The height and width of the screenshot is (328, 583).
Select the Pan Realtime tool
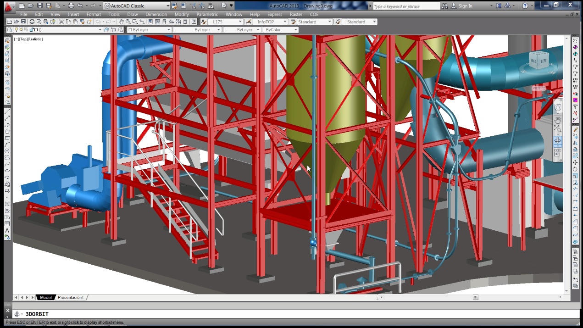click(121, 22)
